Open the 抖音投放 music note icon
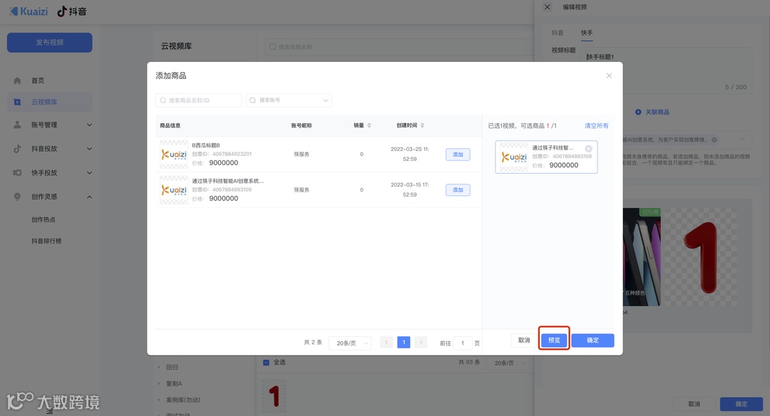 tap(16, 149)
